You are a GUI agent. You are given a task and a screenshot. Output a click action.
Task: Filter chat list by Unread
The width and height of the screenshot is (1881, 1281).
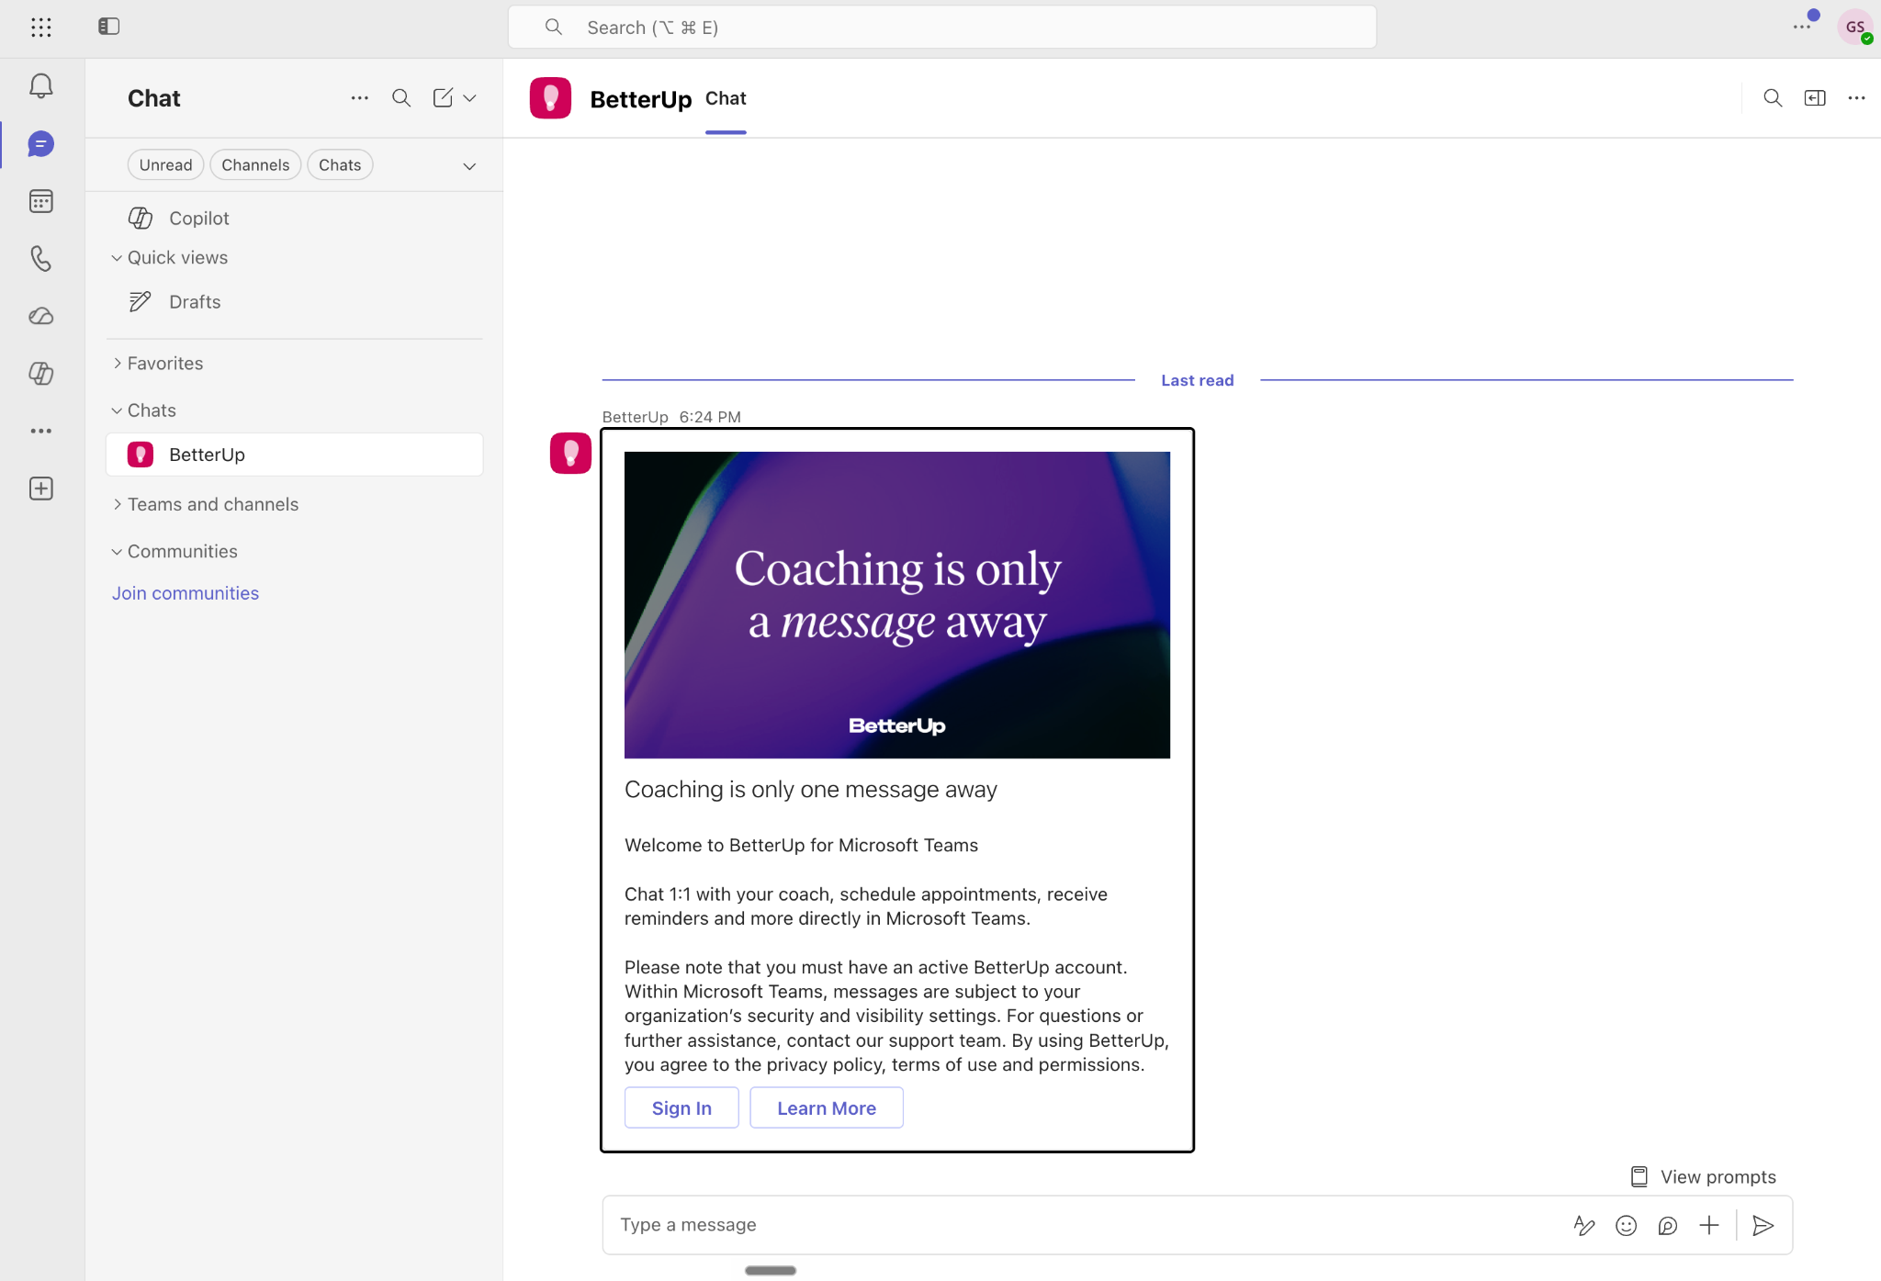coord(166,165)
